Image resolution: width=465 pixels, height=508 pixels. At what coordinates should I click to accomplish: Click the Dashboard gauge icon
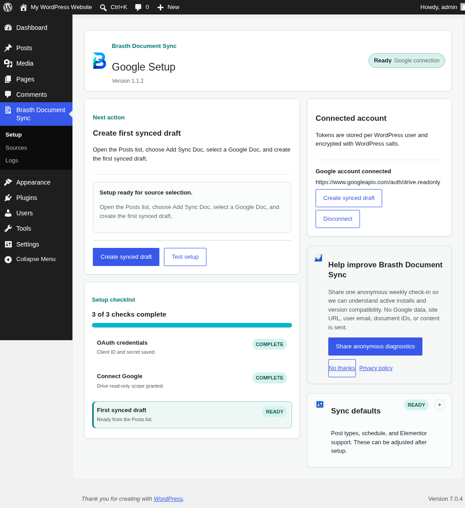[8, 28]
